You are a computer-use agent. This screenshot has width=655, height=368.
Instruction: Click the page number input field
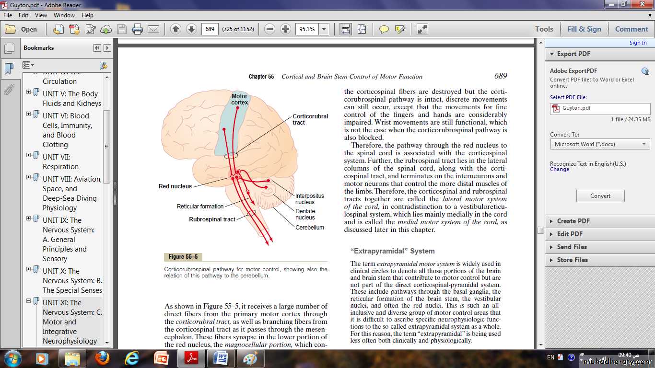[x=210, y=29]
